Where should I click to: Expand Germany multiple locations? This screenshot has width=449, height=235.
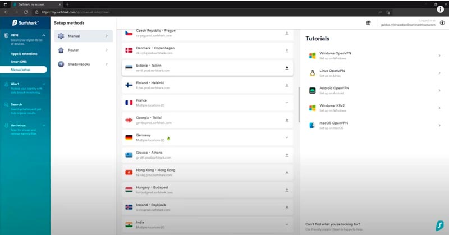pos(287,137)
